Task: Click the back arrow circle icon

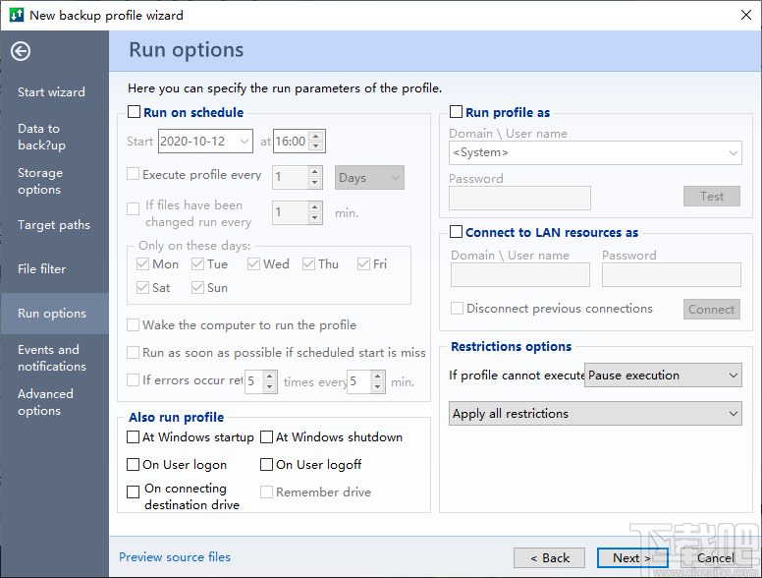Action: tap(21, 52)
